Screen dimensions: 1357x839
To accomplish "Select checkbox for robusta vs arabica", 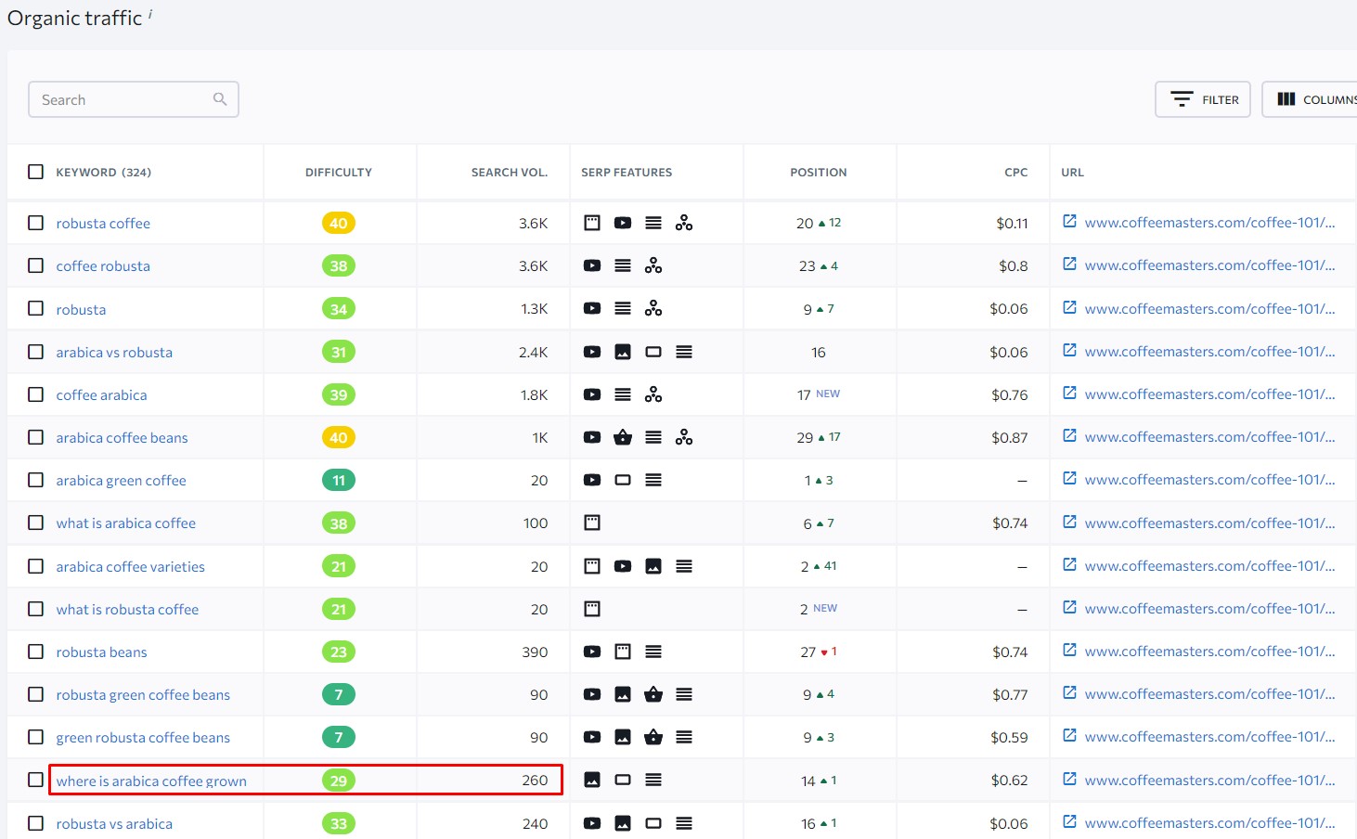I will 35,823.
